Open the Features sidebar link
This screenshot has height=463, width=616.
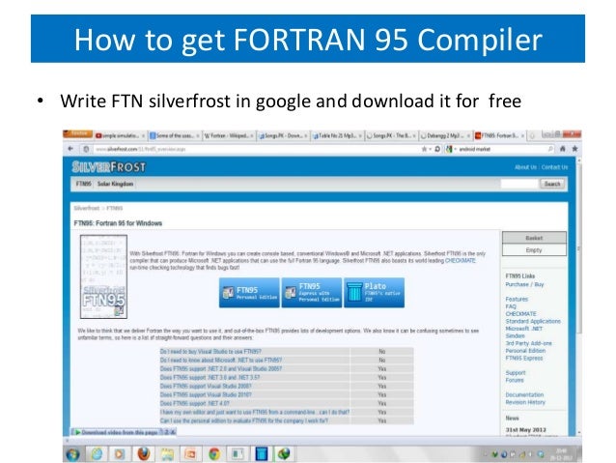(x=517, y=299)
